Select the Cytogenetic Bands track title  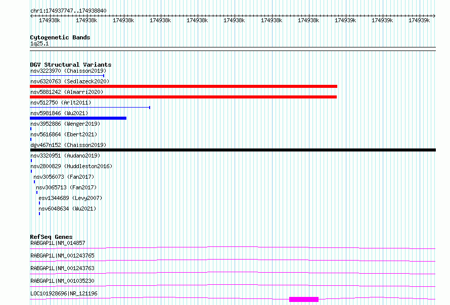point(60,37)
